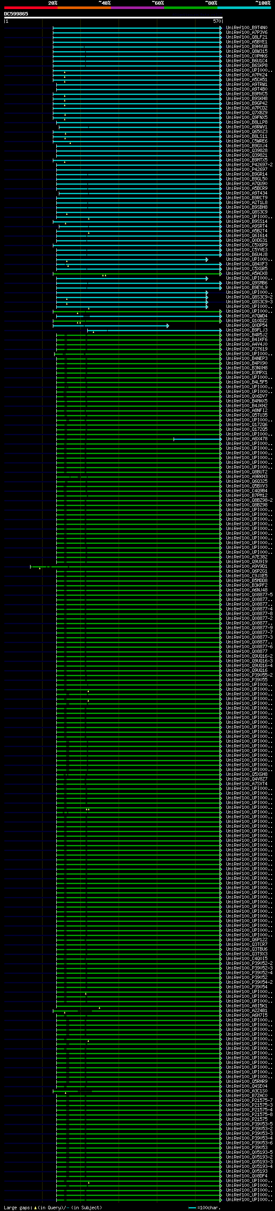Viewport: 275px width, 1211px height.
Task: Click the UniRef100_A5ACK8 label
Action: coord(247,274)
